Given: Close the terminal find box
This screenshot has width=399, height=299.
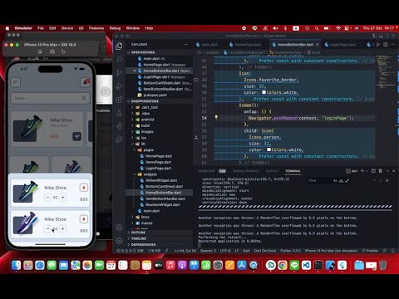Looking at the screenshot, I should [387, 180].
